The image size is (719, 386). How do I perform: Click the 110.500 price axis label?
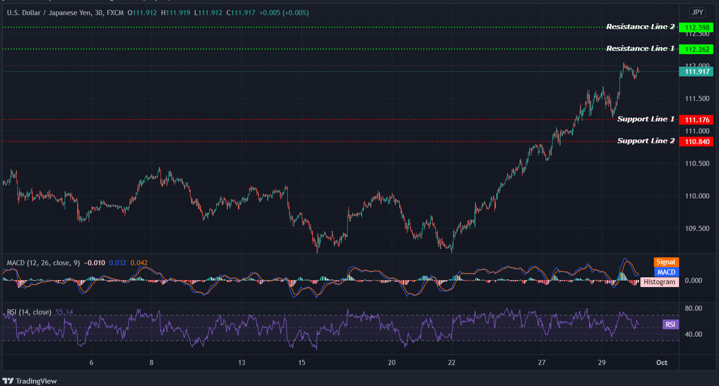tap(697, 164)
